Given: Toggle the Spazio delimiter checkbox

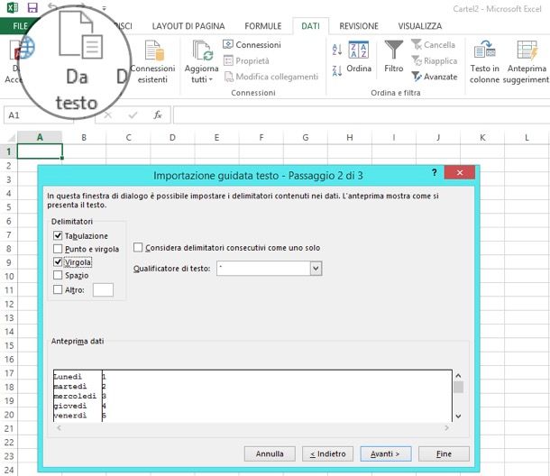Looking at the screenshot, I should 59,275.
